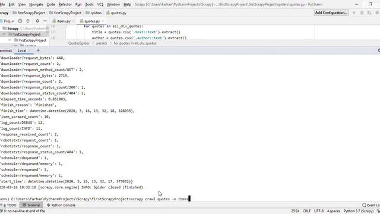Open the Code menu

coord(50,4)
